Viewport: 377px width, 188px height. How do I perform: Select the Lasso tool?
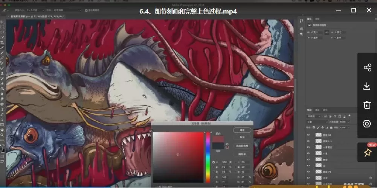point(2,32)
